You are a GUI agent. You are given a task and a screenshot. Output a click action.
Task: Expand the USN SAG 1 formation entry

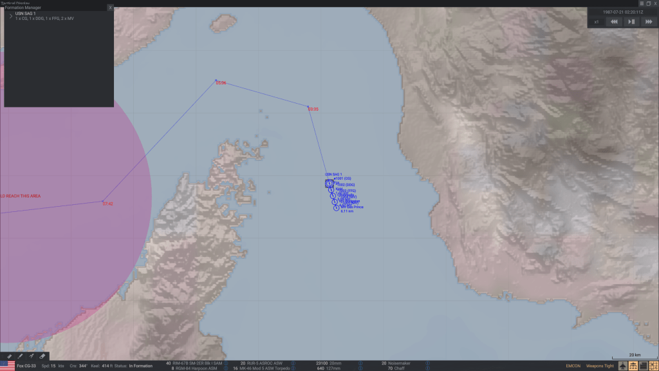click(10, 15)
